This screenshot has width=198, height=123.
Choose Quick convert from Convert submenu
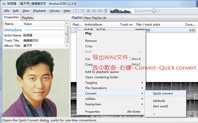163,93
